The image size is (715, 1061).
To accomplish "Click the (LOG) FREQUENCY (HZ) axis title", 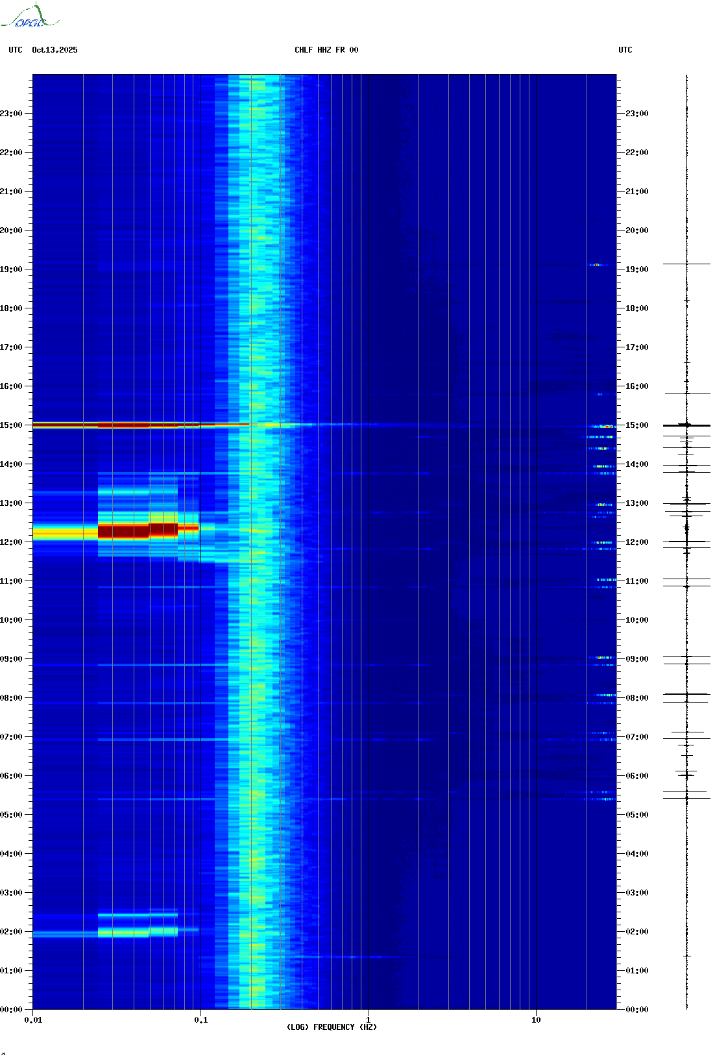I will [x=332, y=1027].
